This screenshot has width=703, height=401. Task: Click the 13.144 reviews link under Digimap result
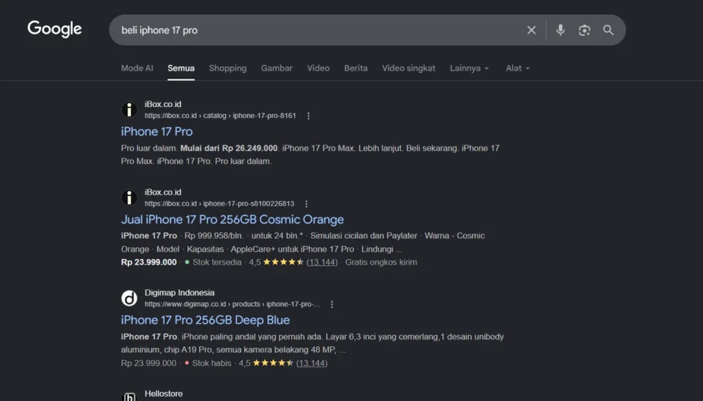pos(312,363)
